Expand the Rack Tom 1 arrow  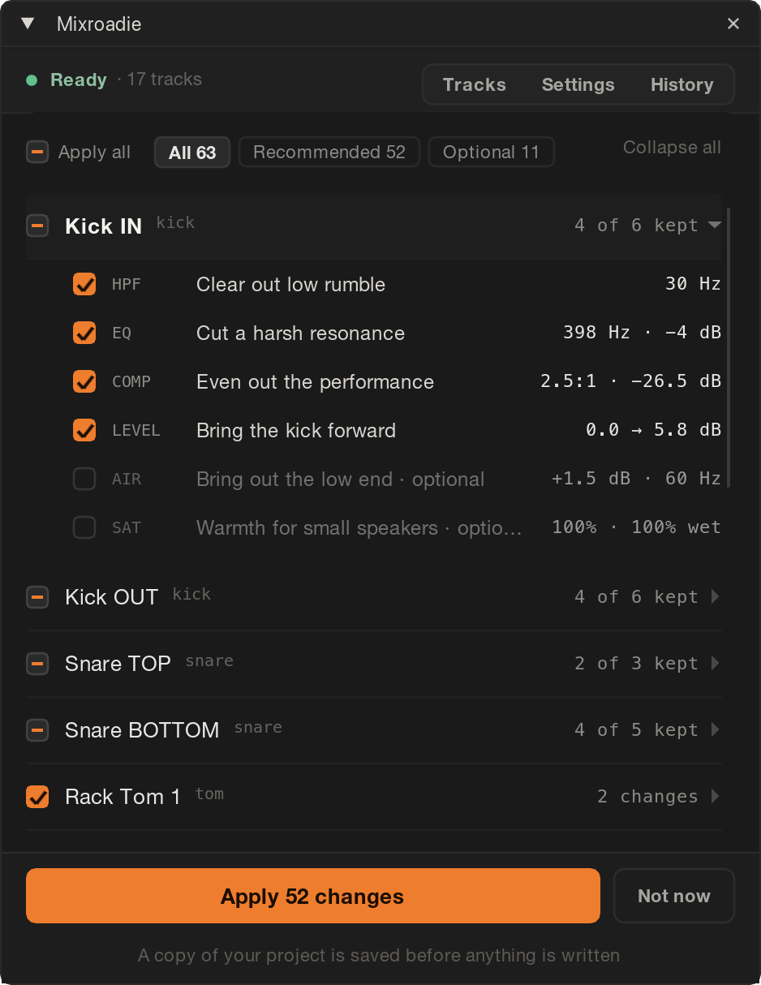[716, 797]
